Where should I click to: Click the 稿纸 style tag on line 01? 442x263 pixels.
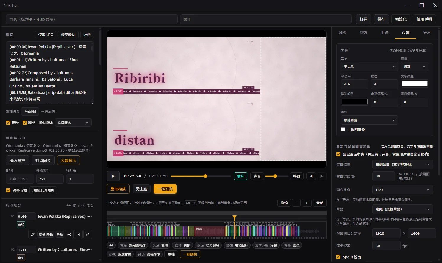(21, 225)
